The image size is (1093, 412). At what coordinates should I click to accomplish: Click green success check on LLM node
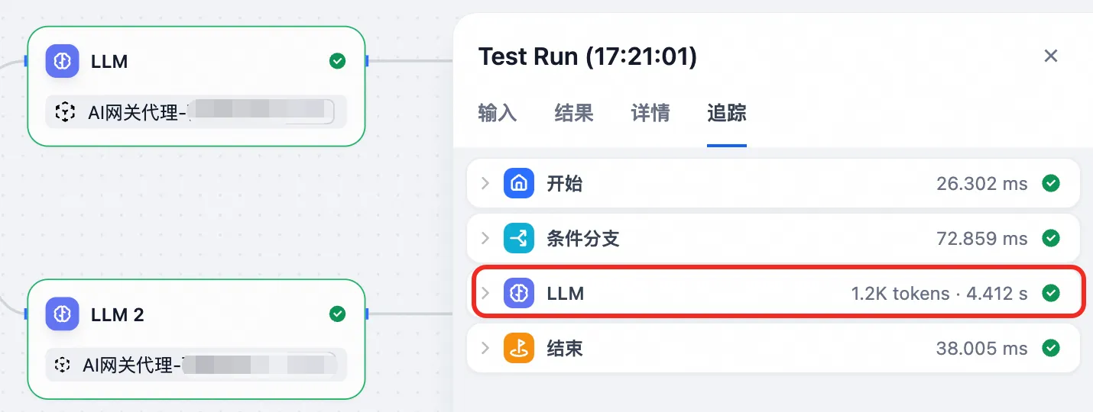(337, 61)
